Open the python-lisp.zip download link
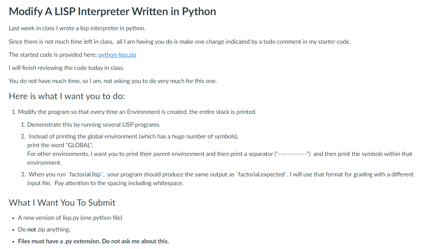This screenshot has width=437, height=249. point(117,55)
